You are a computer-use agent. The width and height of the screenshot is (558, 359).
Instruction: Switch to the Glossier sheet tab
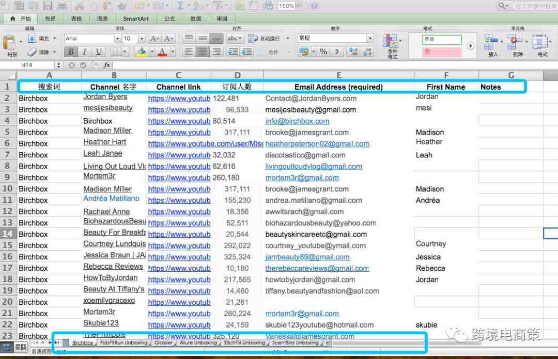coord(164,342)
